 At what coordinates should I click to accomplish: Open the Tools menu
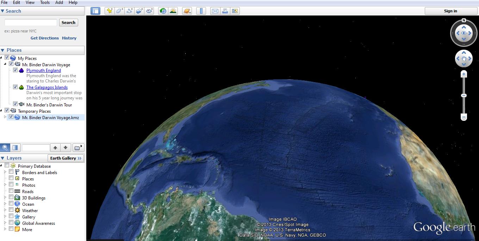pyautogui.click(x=44, y=2)
